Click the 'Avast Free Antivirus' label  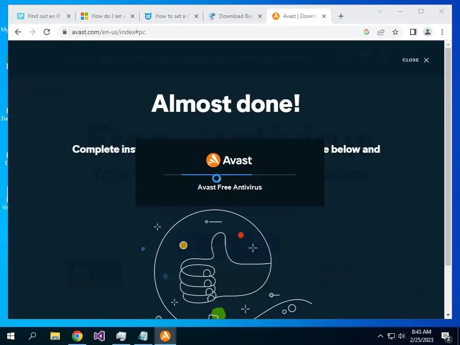(230, 187)
